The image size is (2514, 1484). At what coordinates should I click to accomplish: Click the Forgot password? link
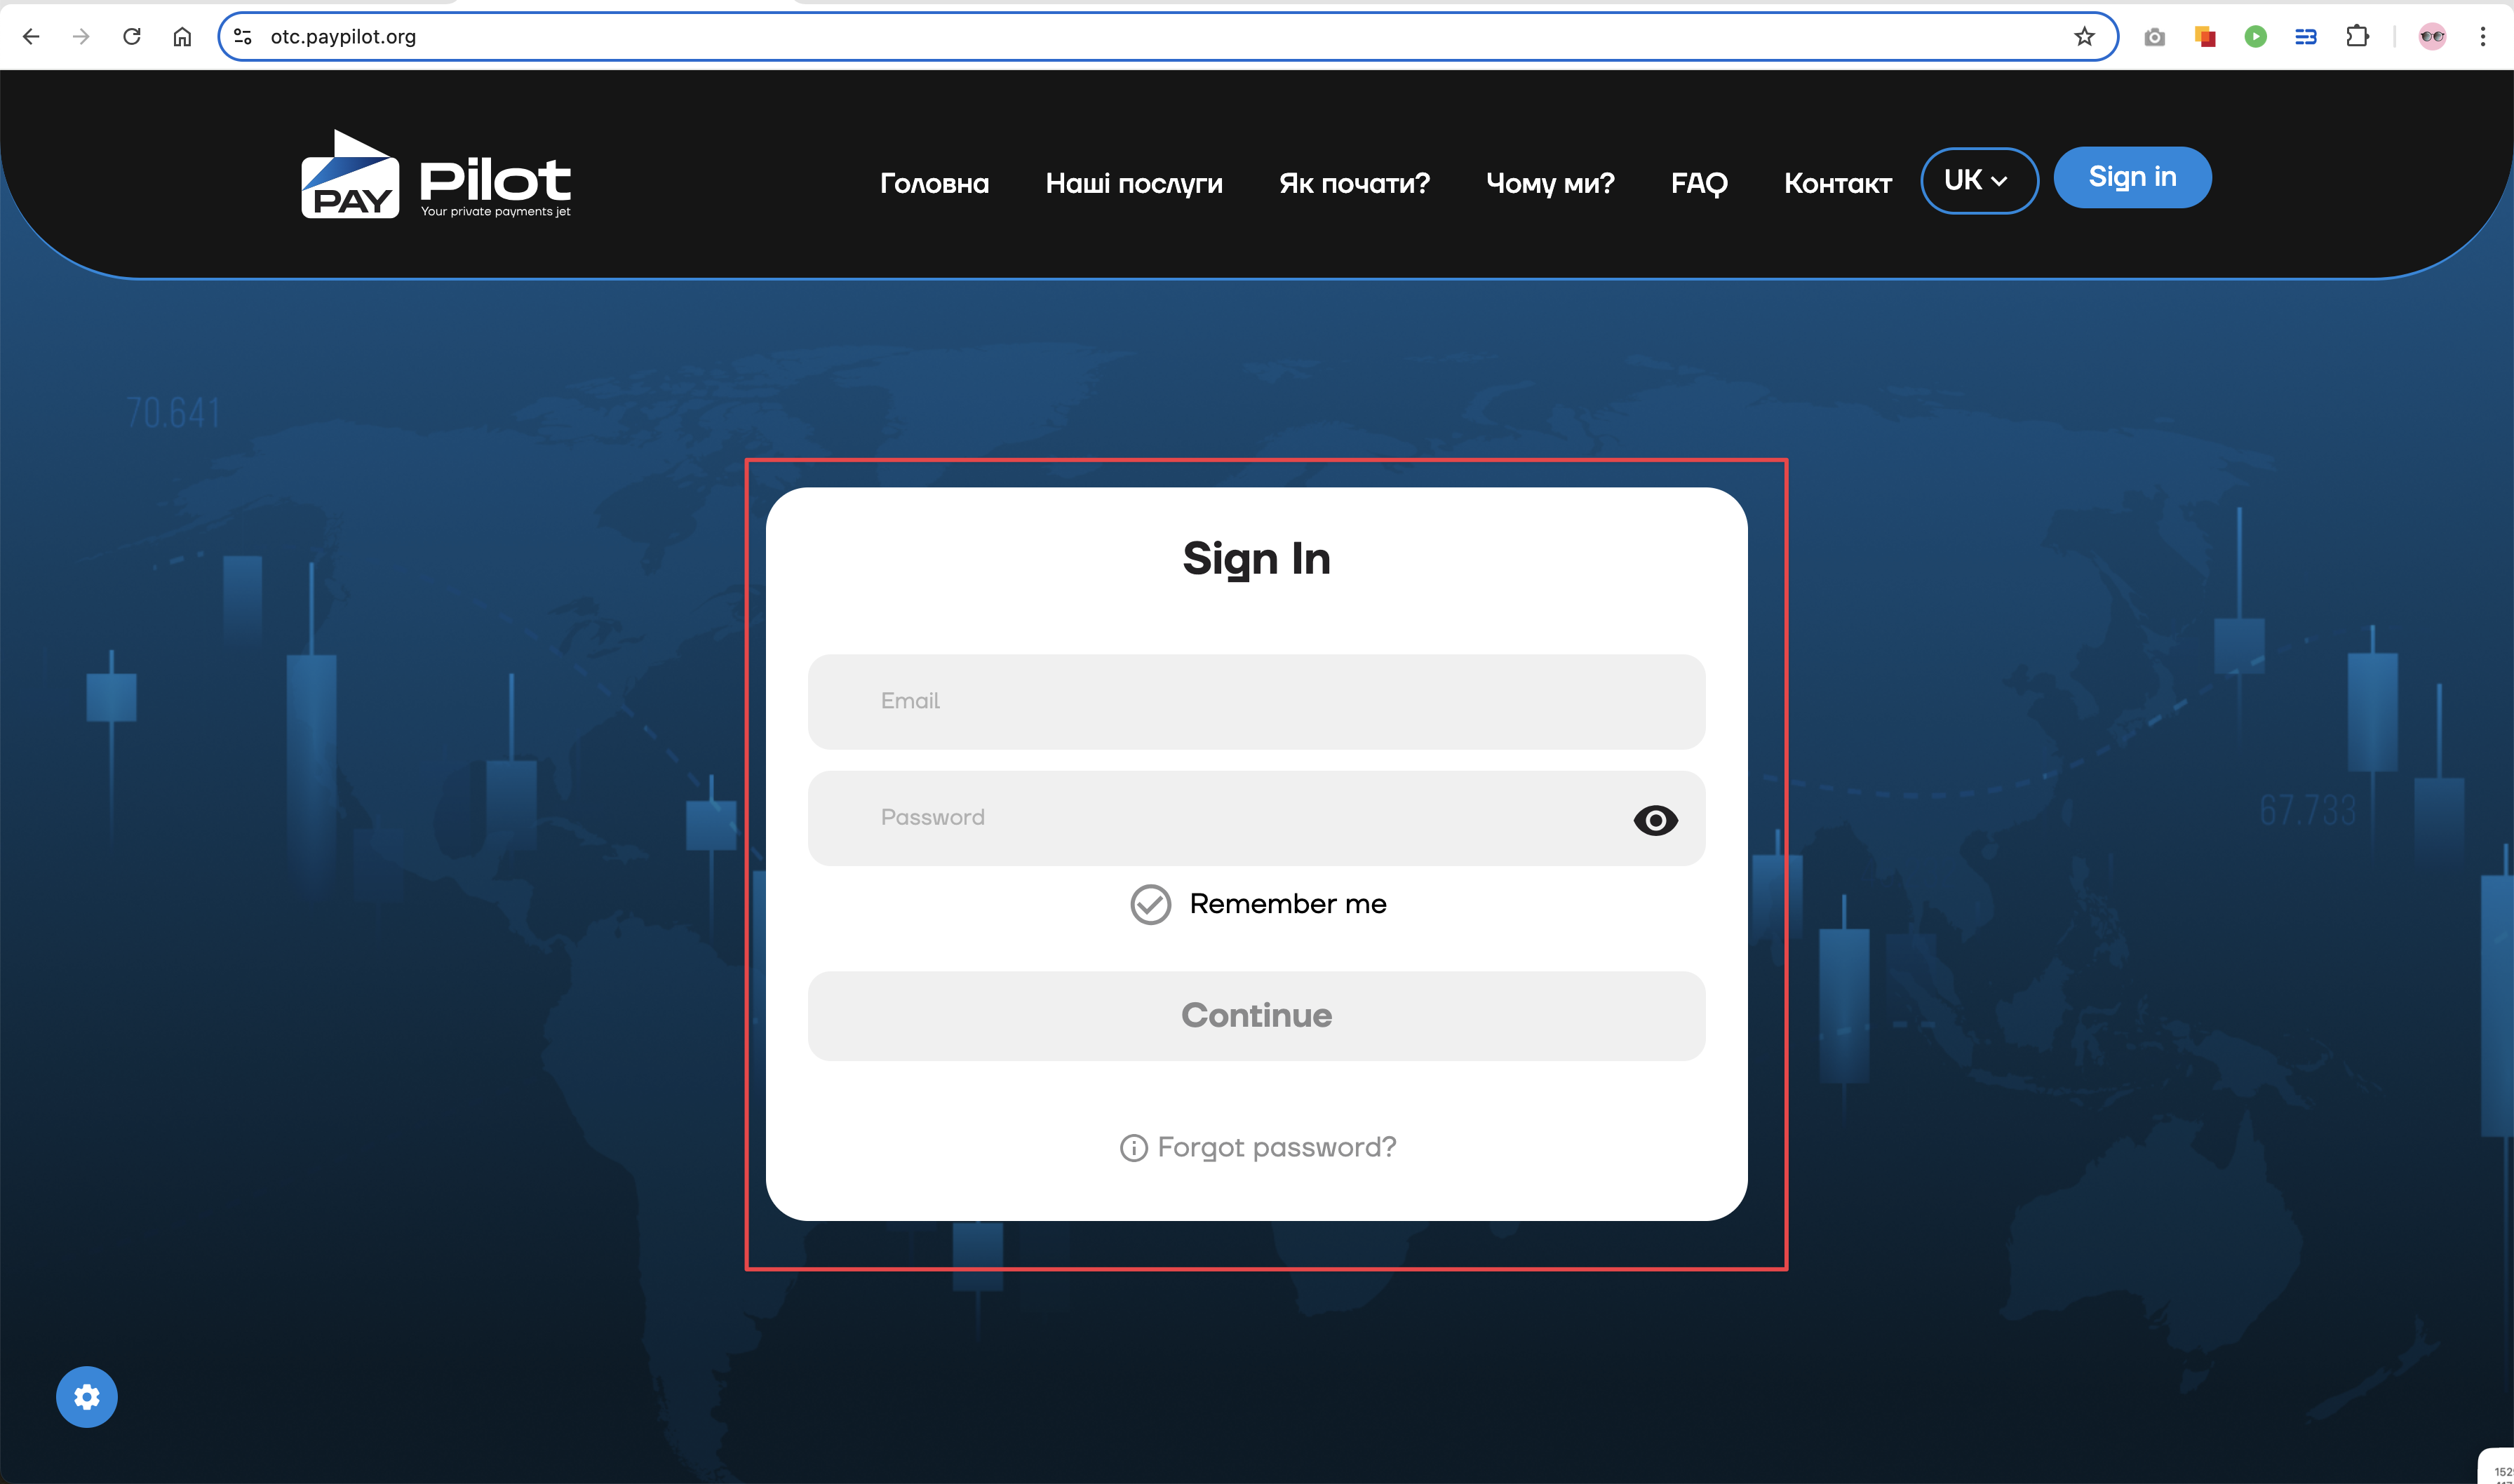point(1276,1147)
